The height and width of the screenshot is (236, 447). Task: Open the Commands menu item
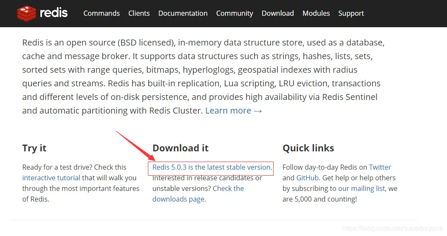coord(102,13)
